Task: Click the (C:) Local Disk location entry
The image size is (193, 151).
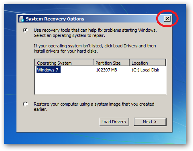Action: 146,70
